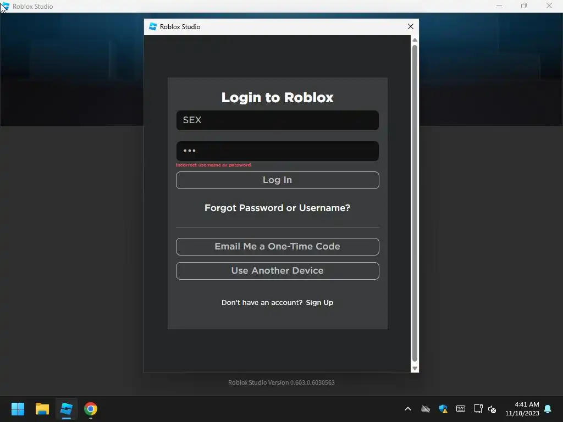Launch Google Chrome from the taskbar
The image size is (563, 422).
point(91,409)
